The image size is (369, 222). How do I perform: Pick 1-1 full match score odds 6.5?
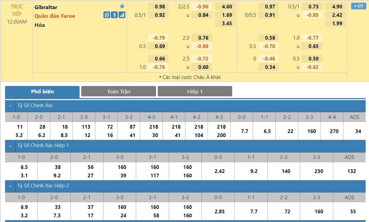[x=264, y=131]
